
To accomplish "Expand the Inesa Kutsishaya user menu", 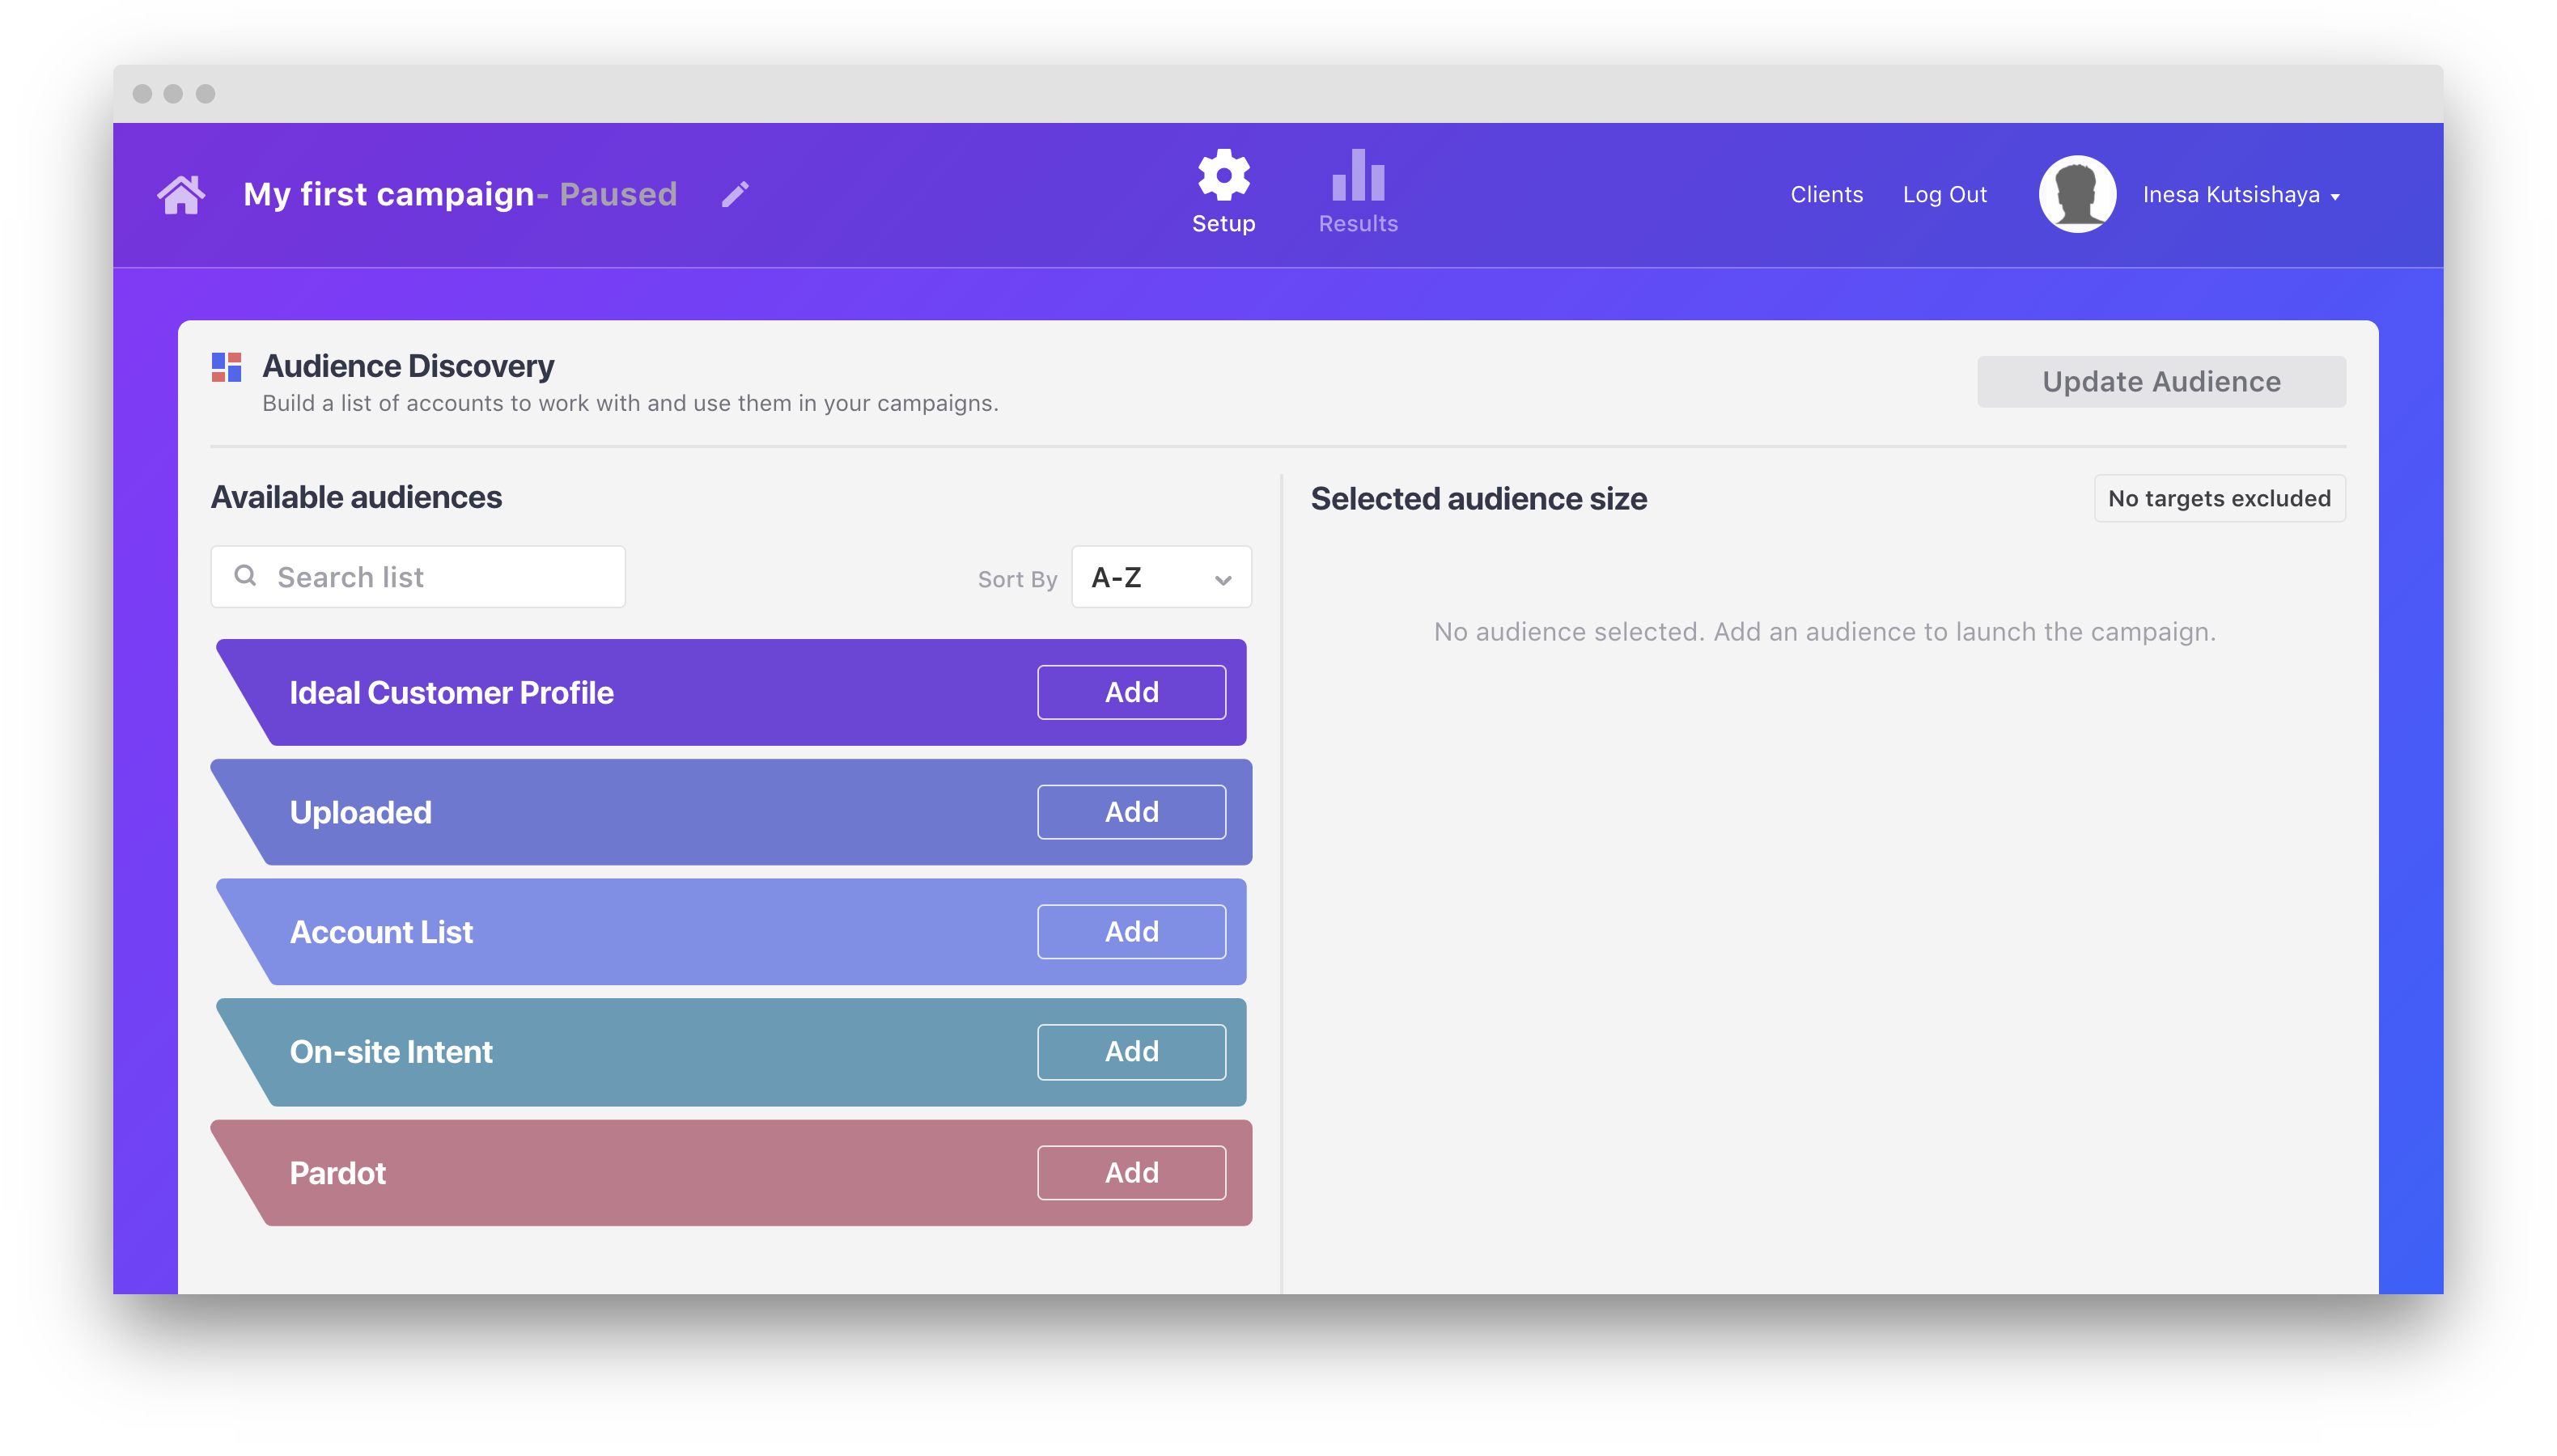I will coord(2239,195).
